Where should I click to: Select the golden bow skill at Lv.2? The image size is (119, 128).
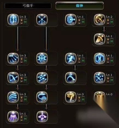100,19
